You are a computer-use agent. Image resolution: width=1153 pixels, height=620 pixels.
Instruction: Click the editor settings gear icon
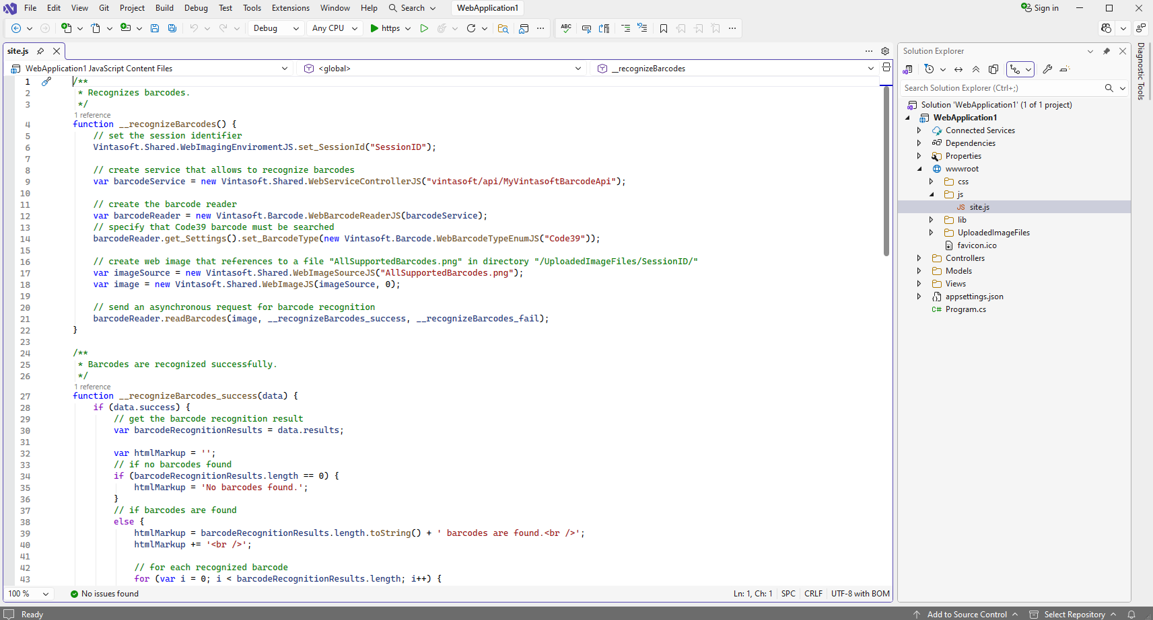(x=885, y=51)
